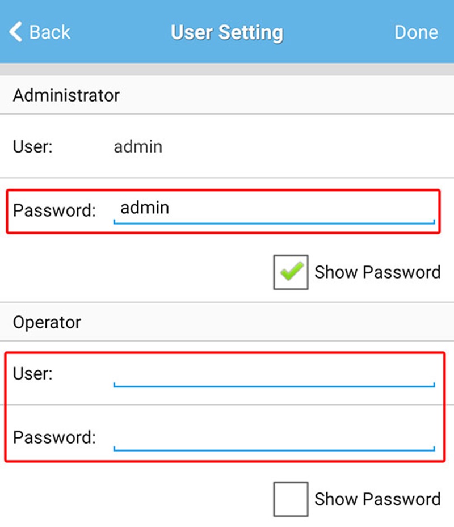Click the Operator User label

pyautogui.click(x=32, y=374)
